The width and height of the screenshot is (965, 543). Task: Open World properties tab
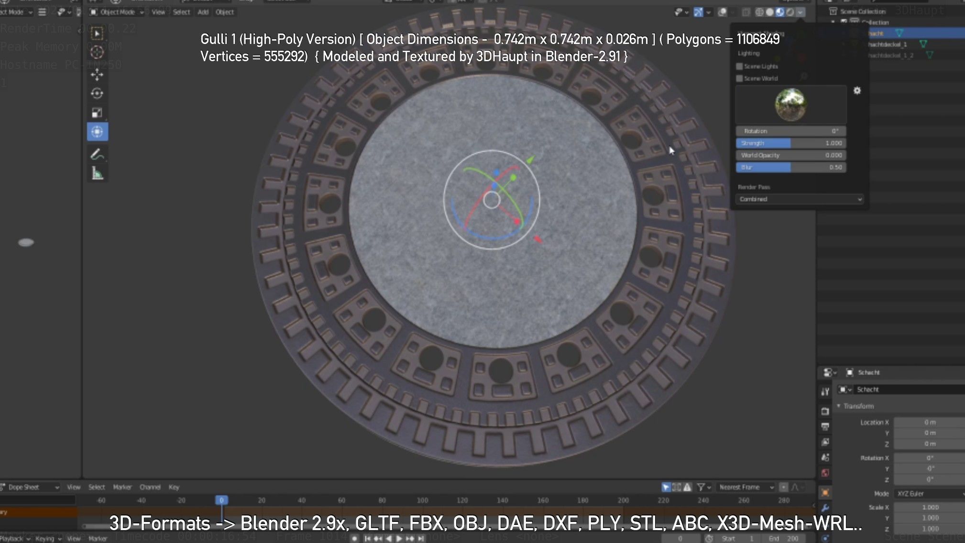[x=825, y=473]
